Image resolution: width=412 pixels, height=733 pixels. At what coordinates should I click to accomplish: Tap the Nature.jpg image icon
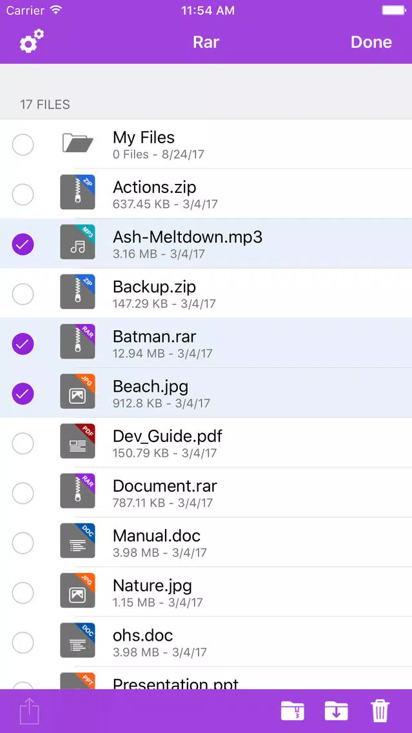coord(77,590)
